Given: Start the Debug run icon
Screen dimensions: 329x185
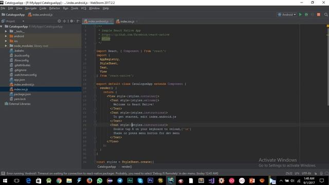Looking at the screenshot, I should point(306,14).
